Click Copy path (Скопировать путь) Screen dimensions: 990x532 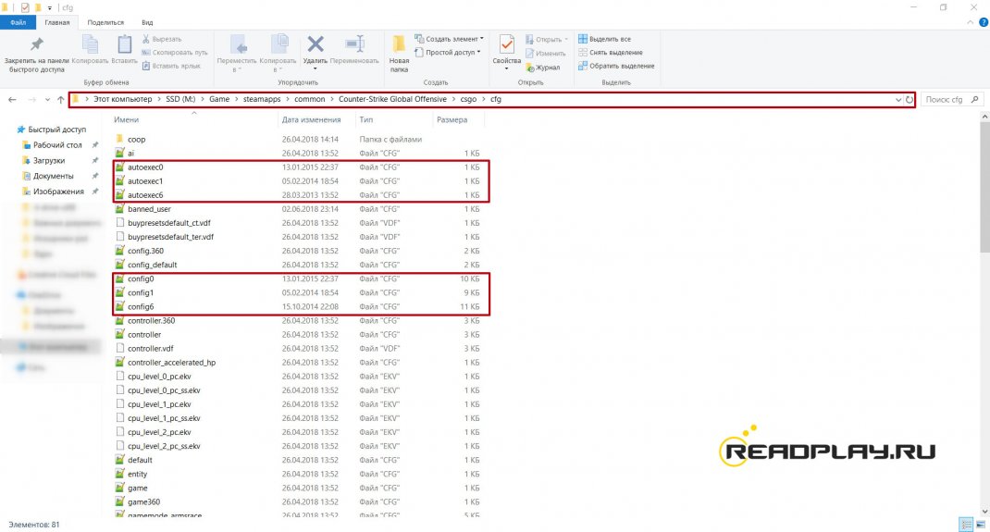pyautogui.click(x=175, y=53)
